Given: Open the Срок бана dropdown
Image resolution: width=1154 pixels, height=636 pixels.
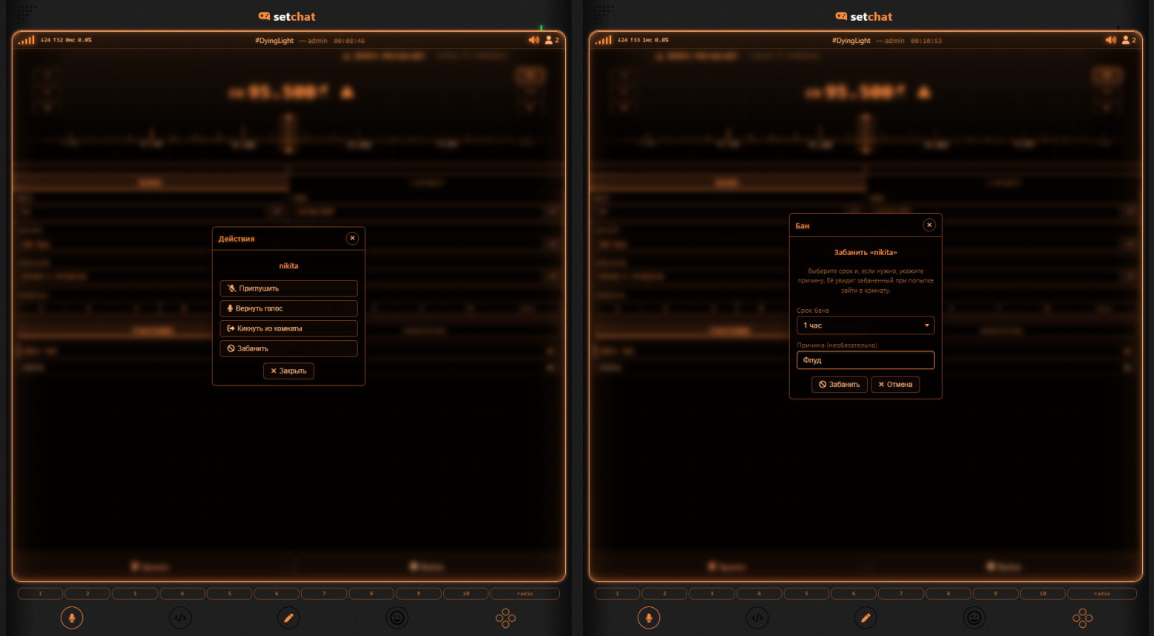Looking at the screenshot, I should pyautogui.click(x=865, y=325).
